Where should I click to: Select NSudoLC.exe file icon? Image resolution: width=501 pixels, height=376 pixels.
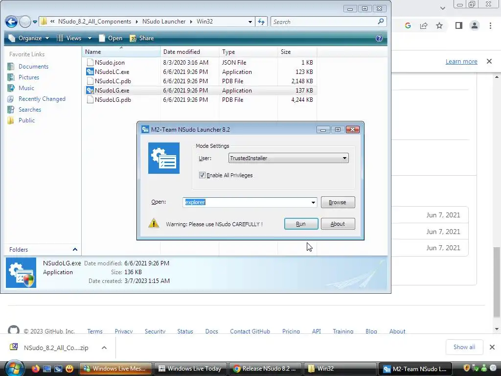[90, 72]
